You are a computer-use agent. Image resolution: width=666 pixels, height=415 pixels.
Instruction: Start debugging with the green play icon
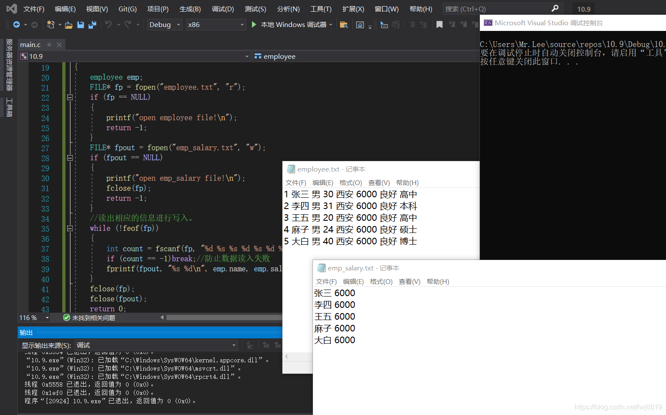[x=254, y=24]
